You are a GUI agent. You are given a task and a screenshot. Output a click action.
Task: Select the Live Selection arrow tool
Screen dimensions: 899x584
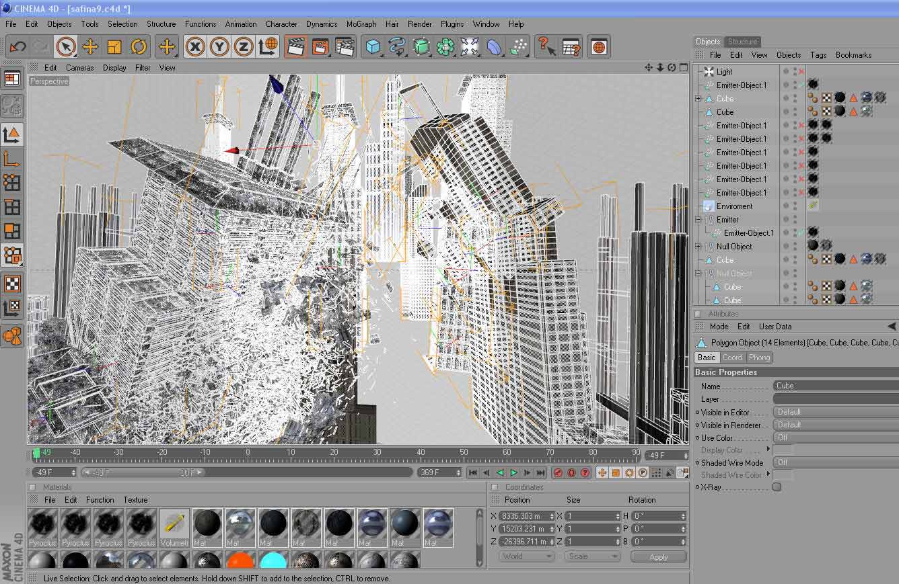click(x=65, y=46)
